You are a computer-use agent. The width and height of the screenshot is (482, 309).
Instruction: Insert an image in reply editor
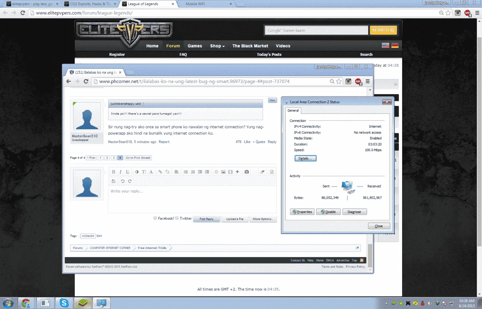pos(223,172)
